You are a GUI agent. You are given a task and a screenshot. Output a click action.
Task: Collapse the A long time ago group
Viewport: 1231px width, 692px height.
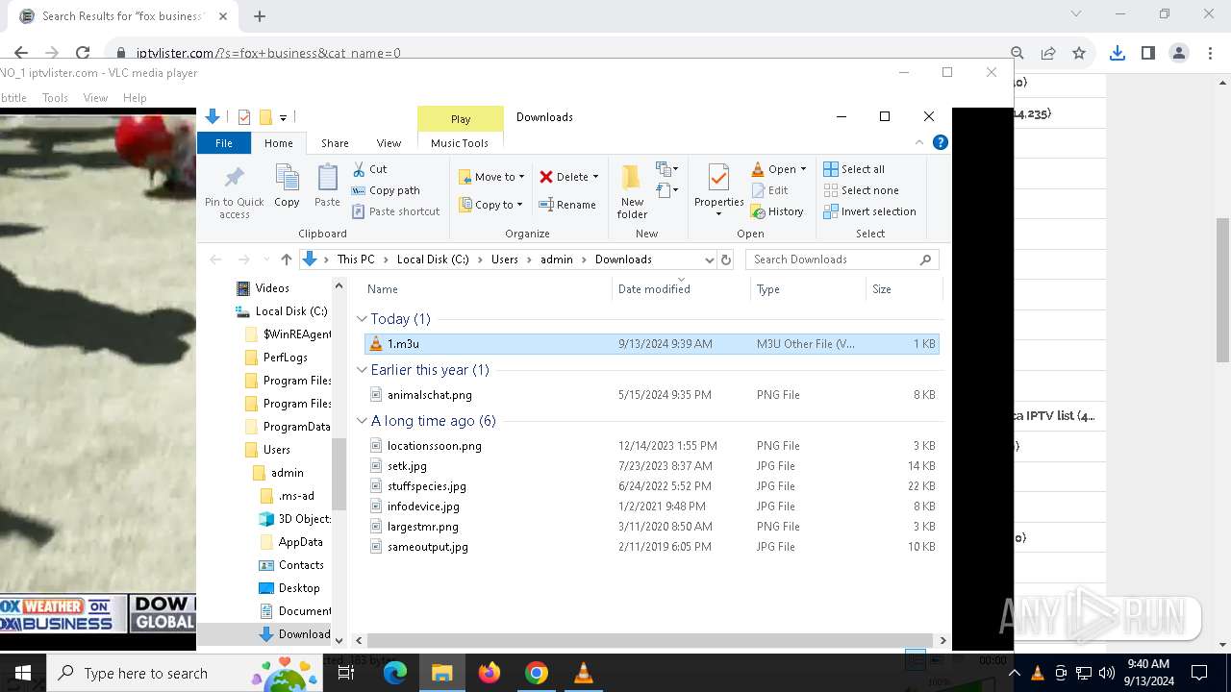pyautogui.click(x=362, y=421)
